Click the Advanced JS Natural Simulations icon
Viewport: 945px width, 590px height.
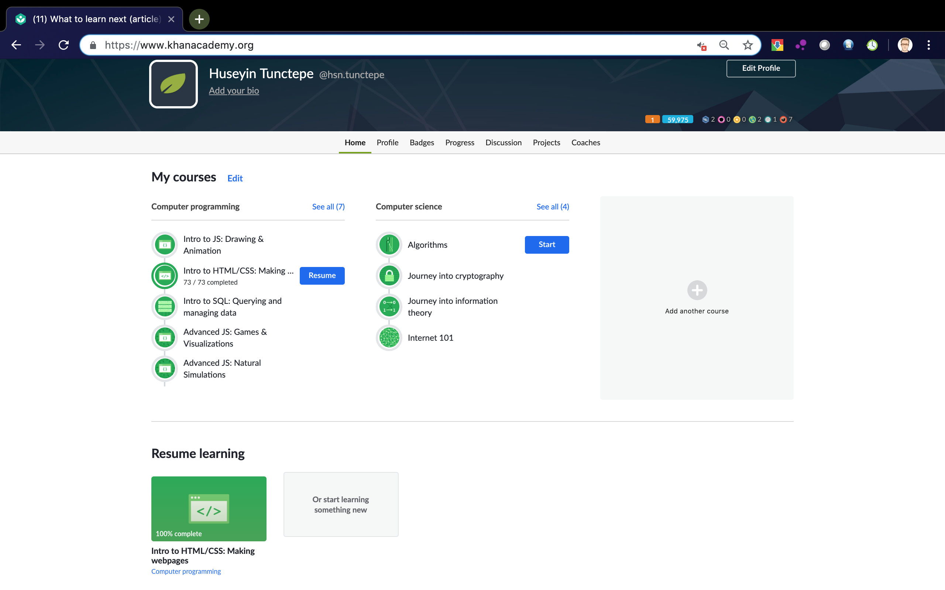(165, 369)
